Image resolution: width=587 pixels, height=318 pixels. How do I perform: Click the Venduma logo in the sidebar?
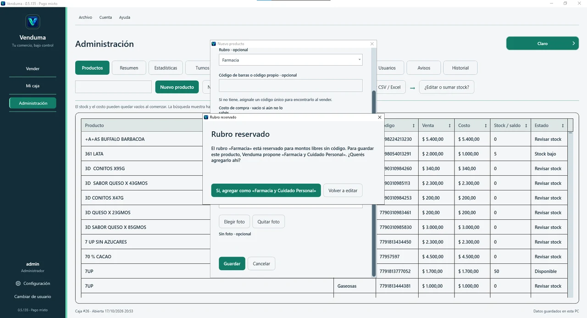click(x=33, y=22)
